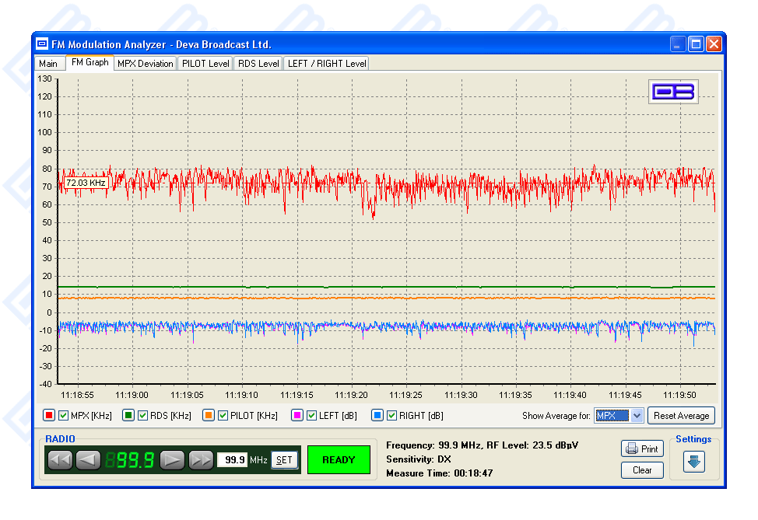Viewport: 758px width, 520px height.
Task: Click the app icon in title bar
Action: coord(42,44)
